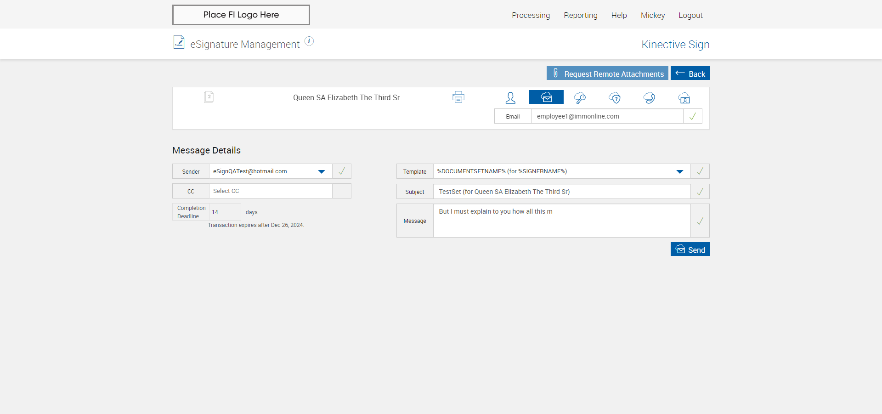The image size is (882, 414).
Task: Click the checkmark next to Template
Action: [700, 171]
